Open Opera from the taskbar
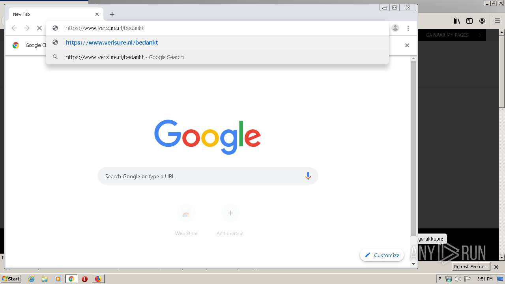 click(x=84, y=279)
